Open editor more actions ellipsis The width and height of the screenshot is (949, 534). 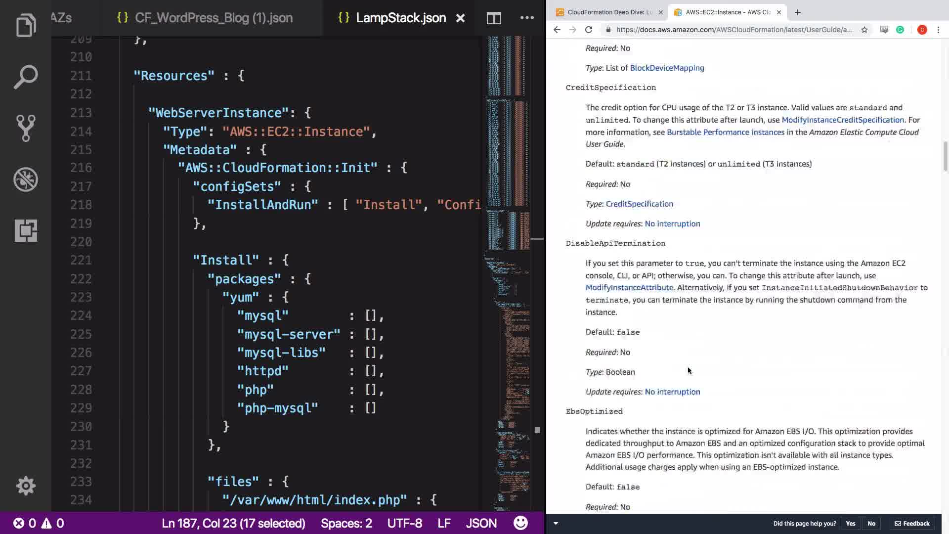tap(527, 18)
